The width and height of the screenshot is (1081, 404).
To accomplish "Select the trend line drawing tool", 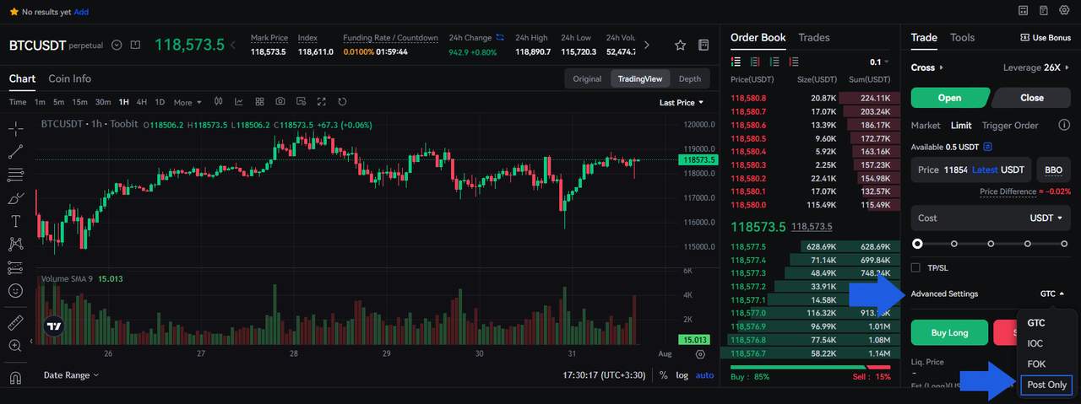I will (x=15, y=152).
